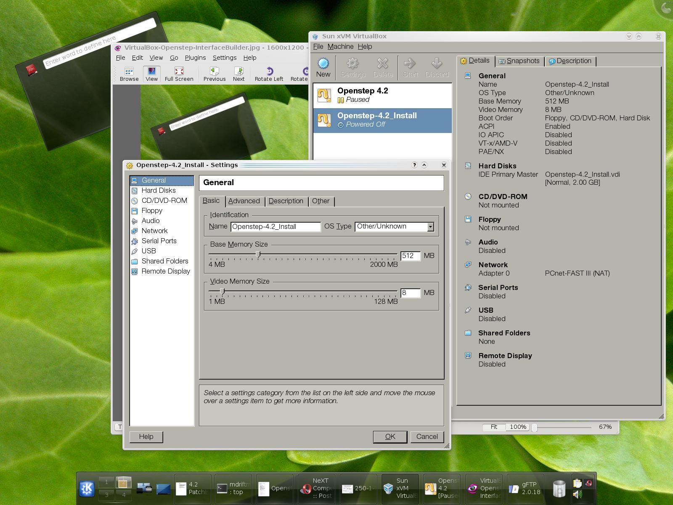This screenshot has height=505, width=673.
Task: Select Network in the settings sidebar
Action: pyautogui.click(x=155, y=231)
